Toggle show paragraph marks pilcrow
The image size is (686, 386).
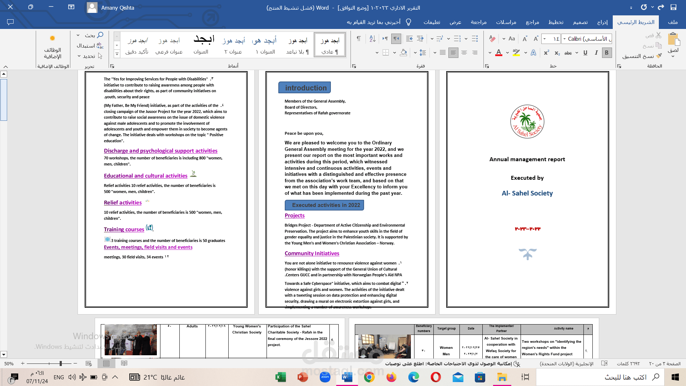coord(359,39)
